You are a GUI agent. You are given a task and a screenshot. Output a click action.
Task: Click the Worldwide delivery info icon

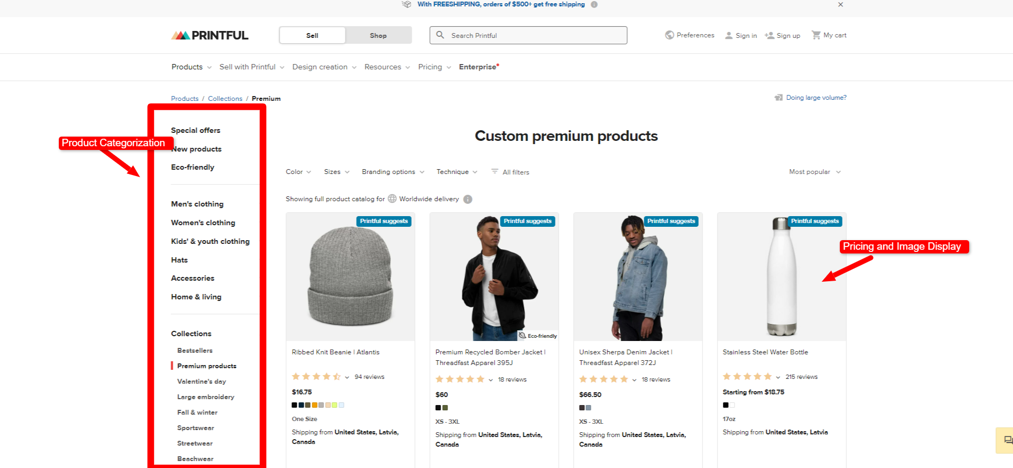(x=468, y=200)
